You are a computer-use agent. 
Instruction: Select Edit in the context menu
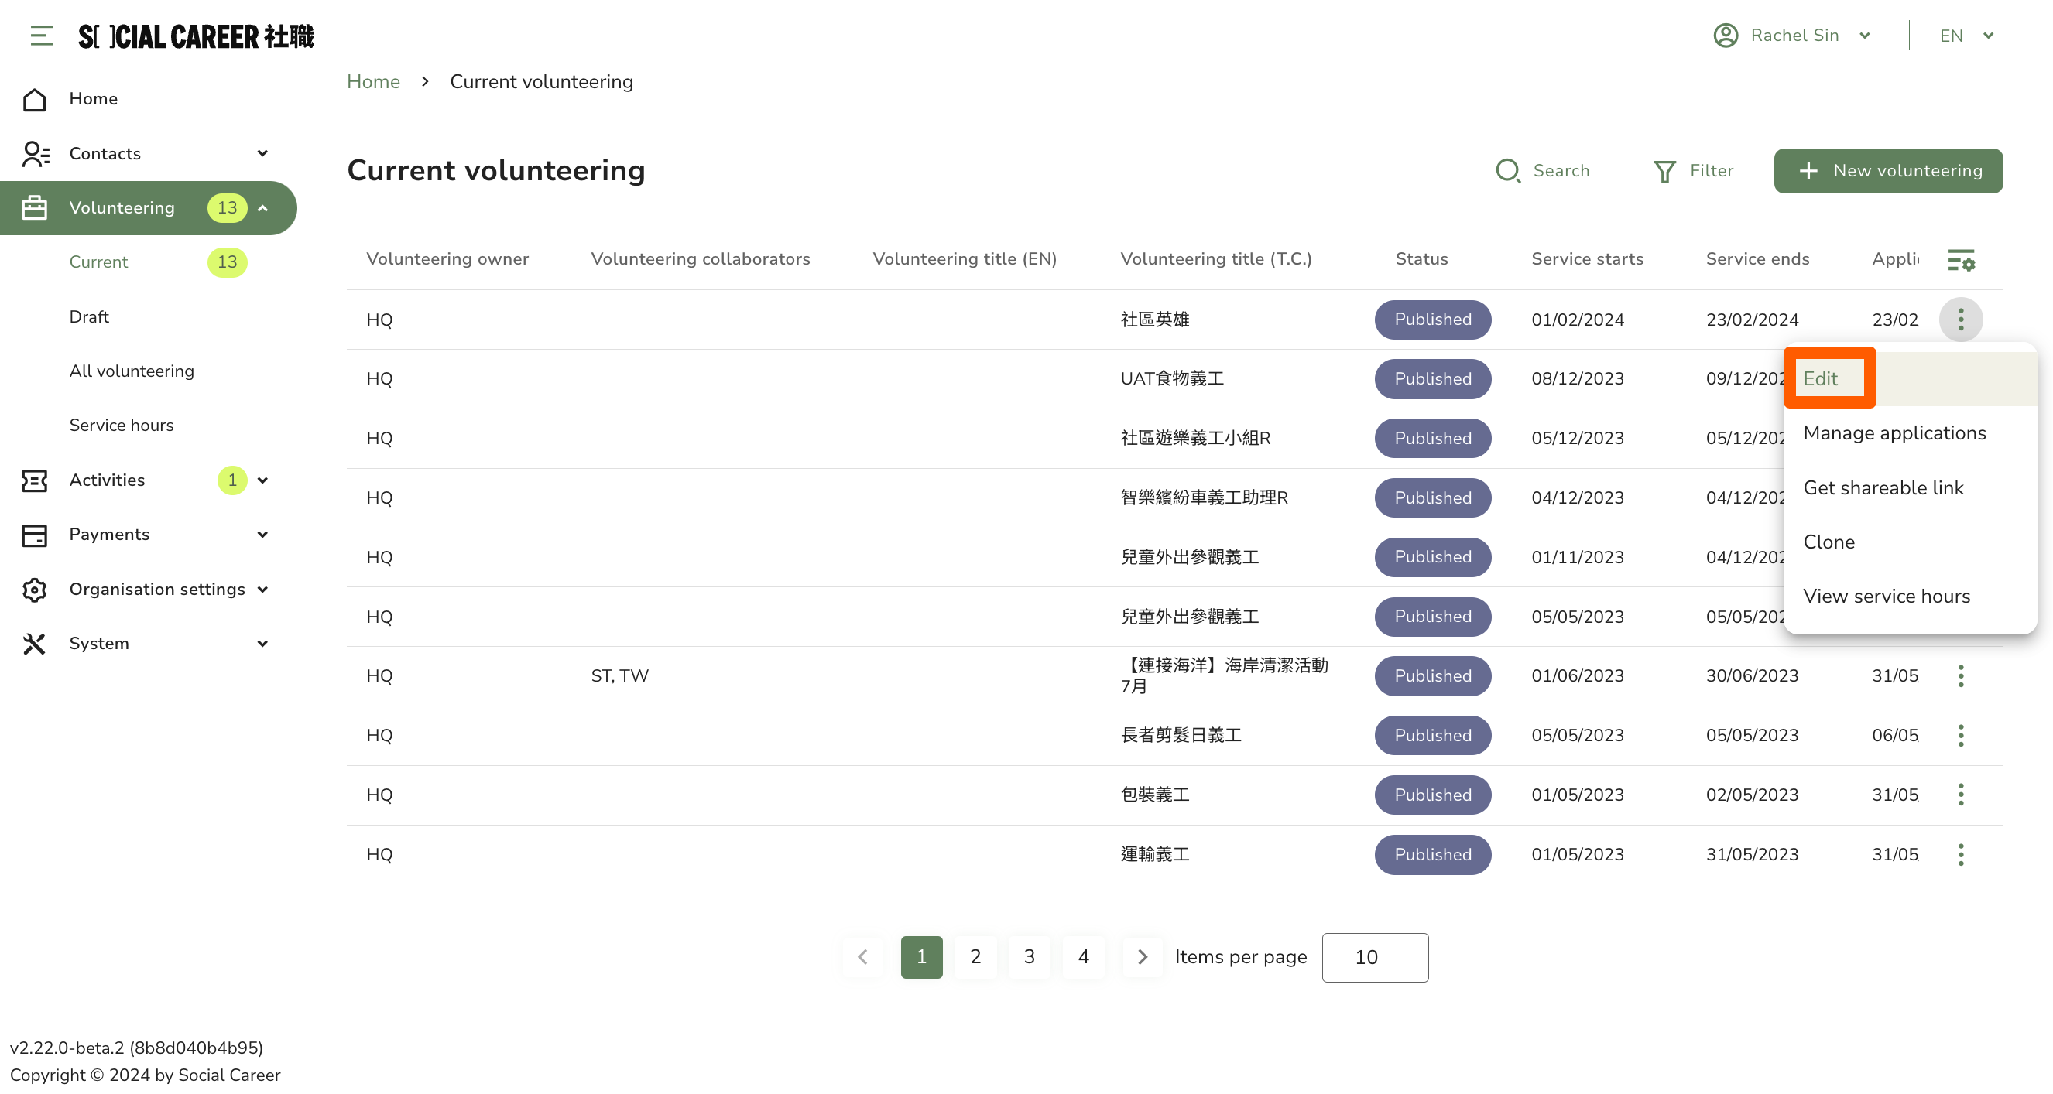(1820, 378)
